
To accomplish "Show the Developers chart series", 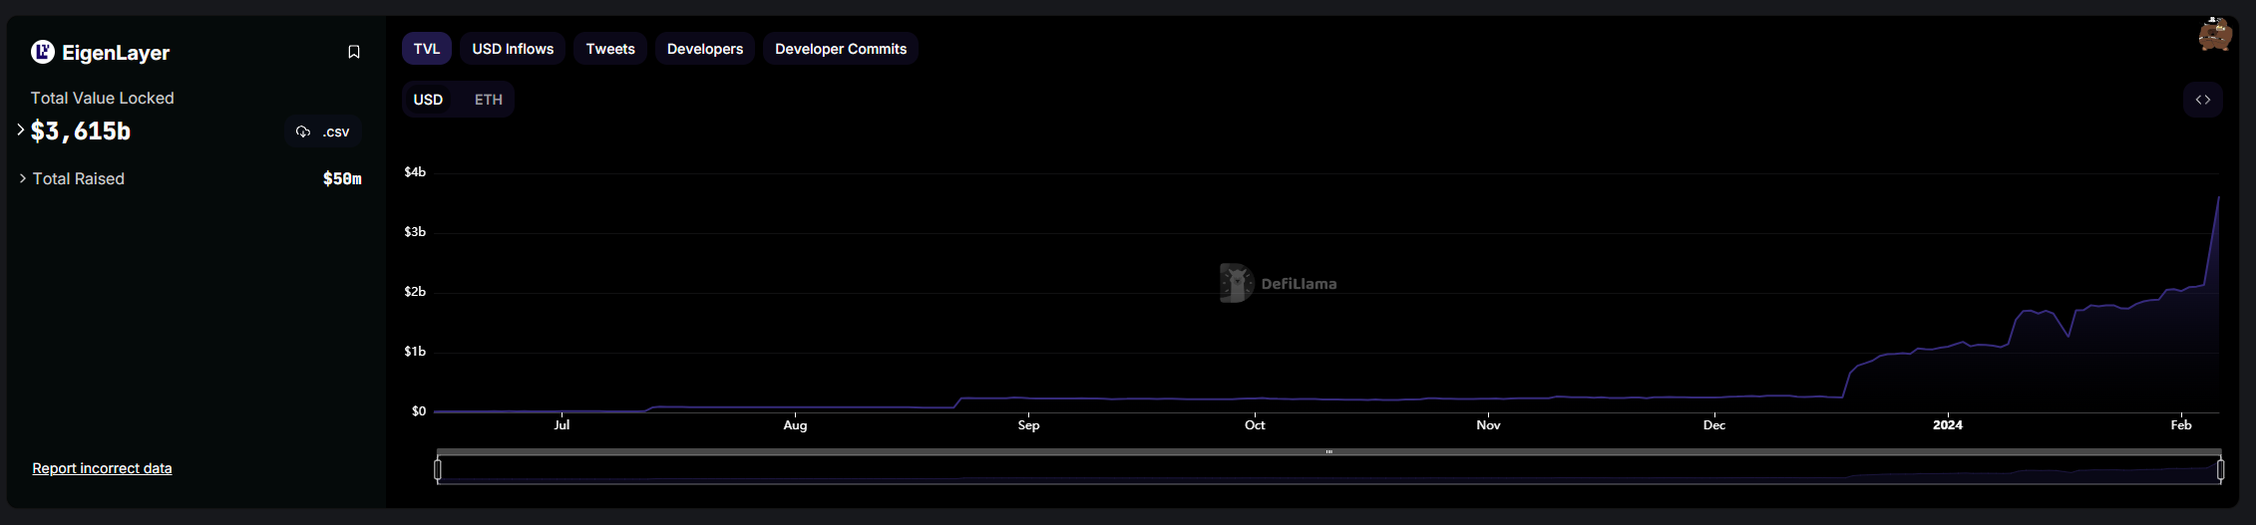I will [x=704, y=49].
